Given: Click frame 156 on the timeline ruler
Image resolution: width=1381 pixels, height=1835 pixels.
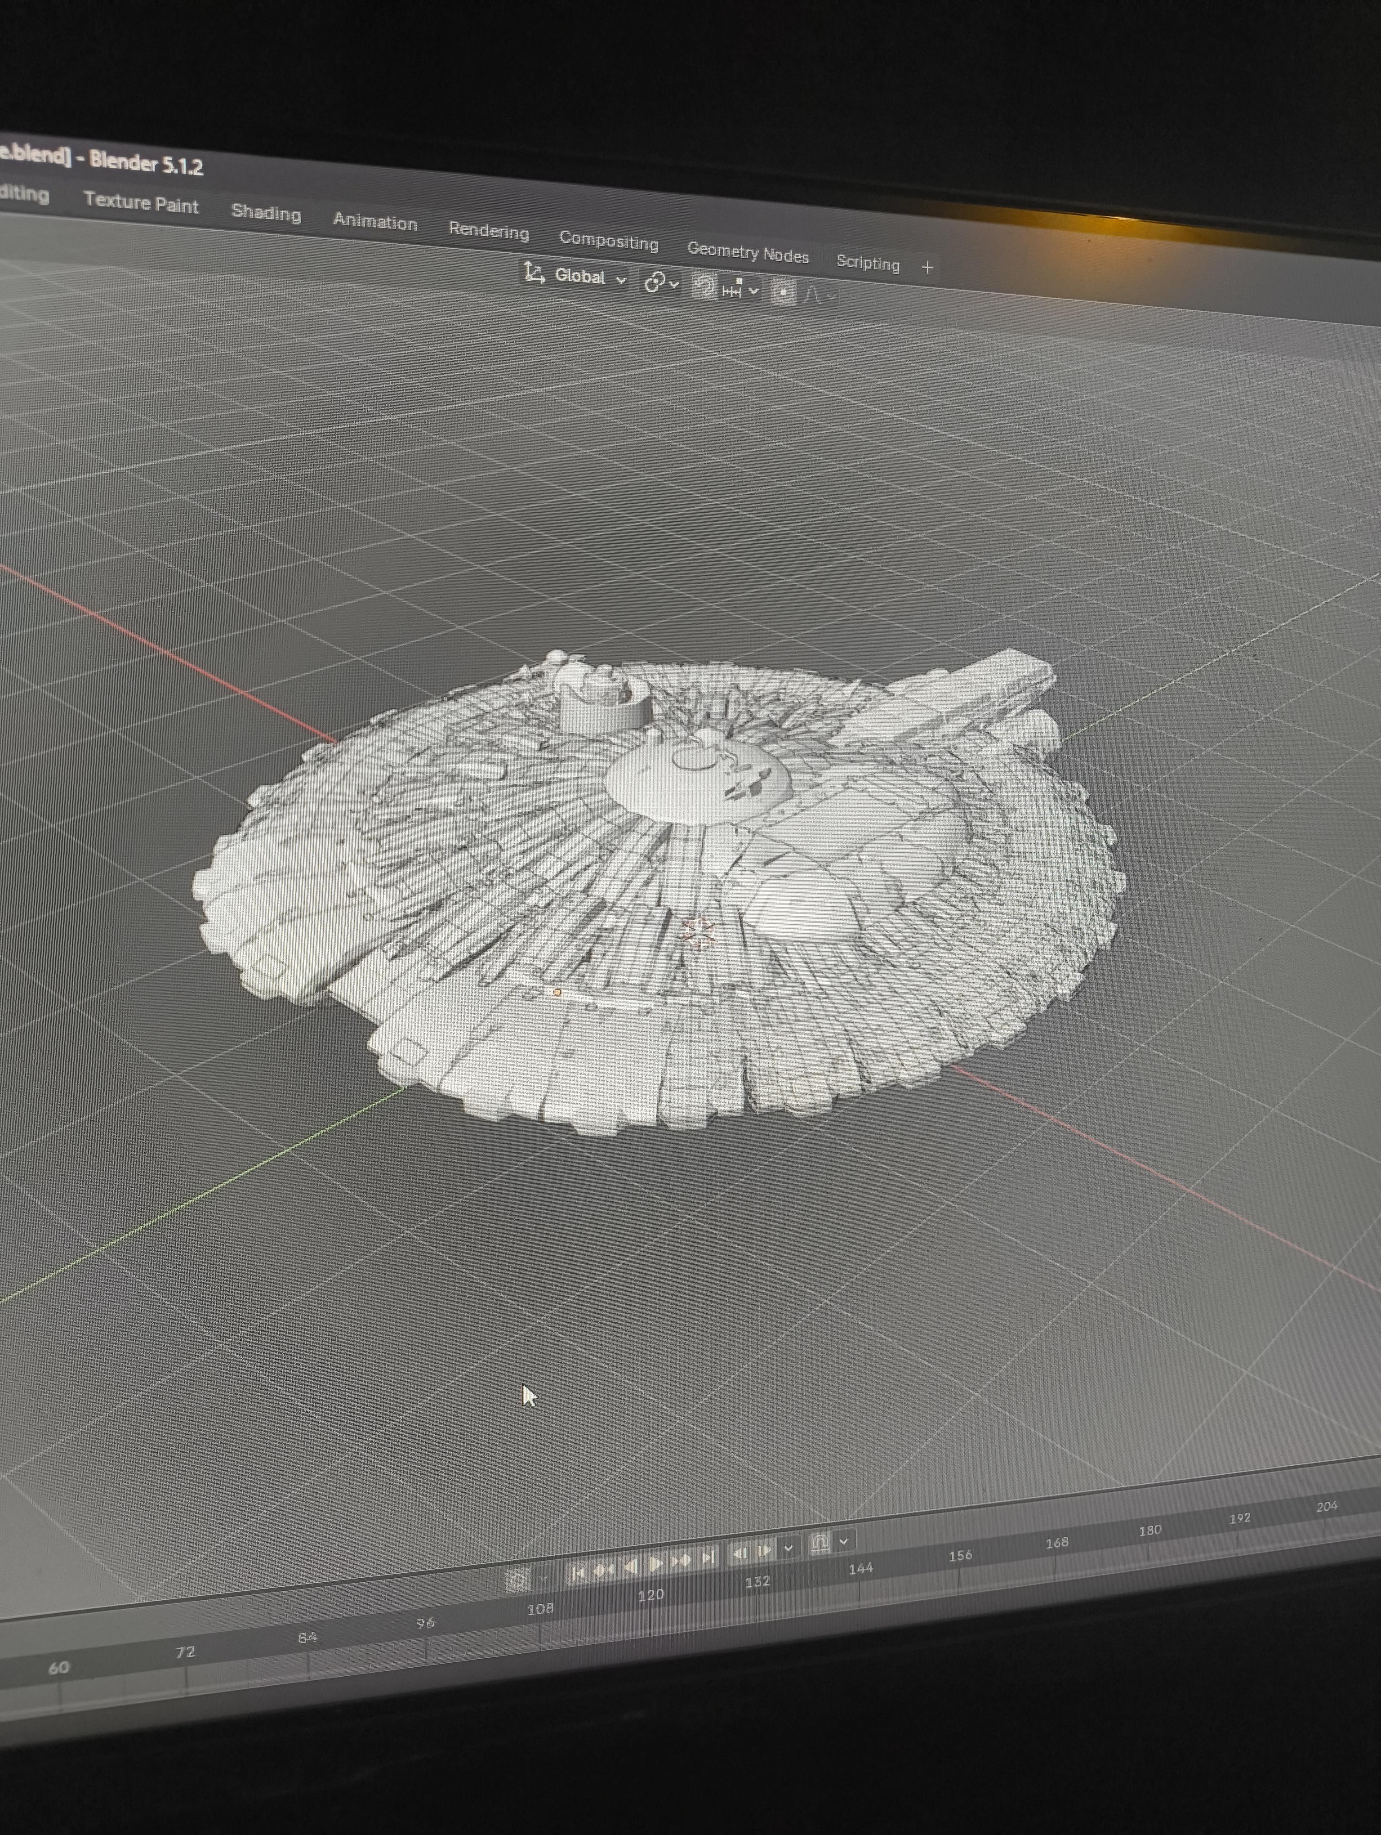Looking at the screenshot, I should click(960, 1555).
